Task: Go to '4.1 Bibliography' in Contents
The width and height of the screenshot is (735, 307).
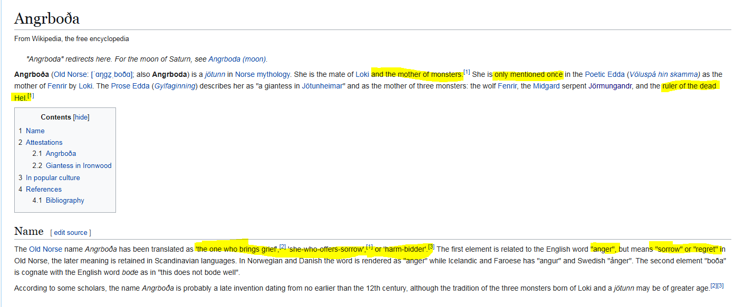Action: [58, 201]
